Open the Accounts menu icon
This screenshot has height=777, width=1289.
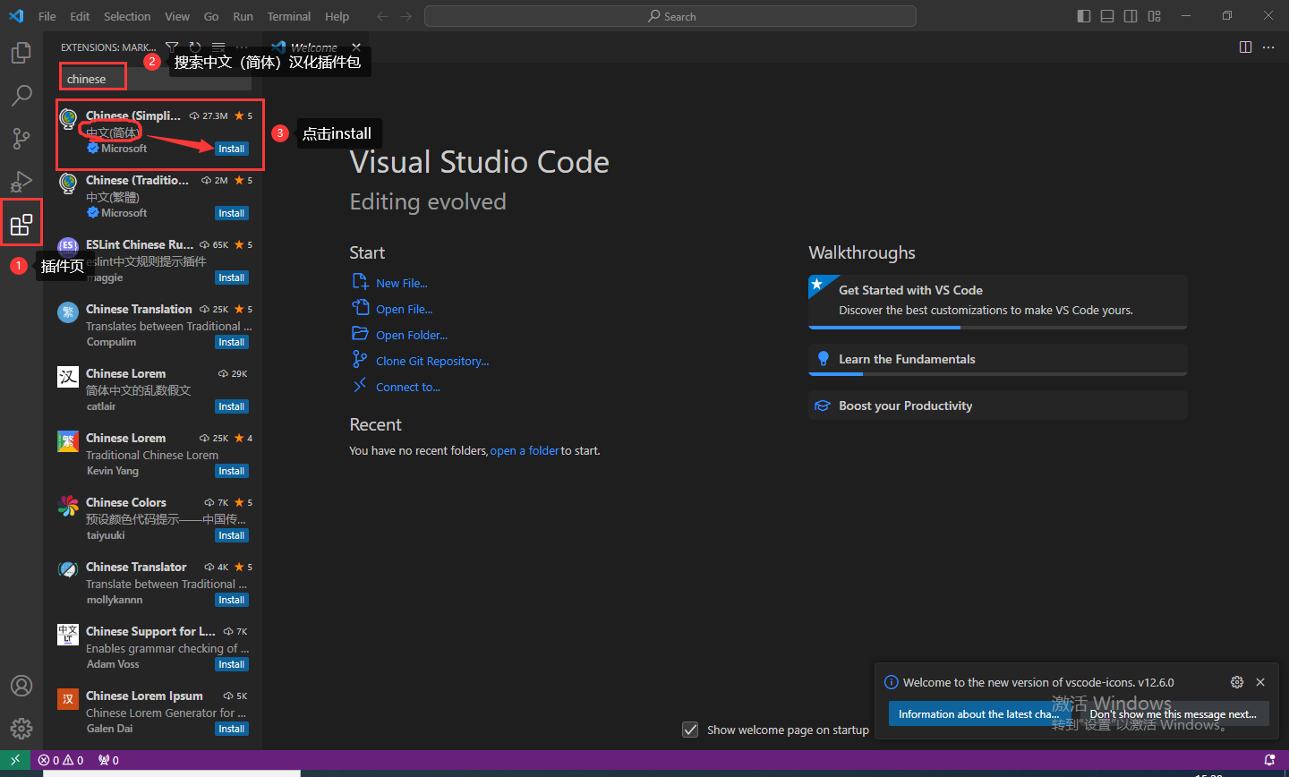click(x=21, y=686)
